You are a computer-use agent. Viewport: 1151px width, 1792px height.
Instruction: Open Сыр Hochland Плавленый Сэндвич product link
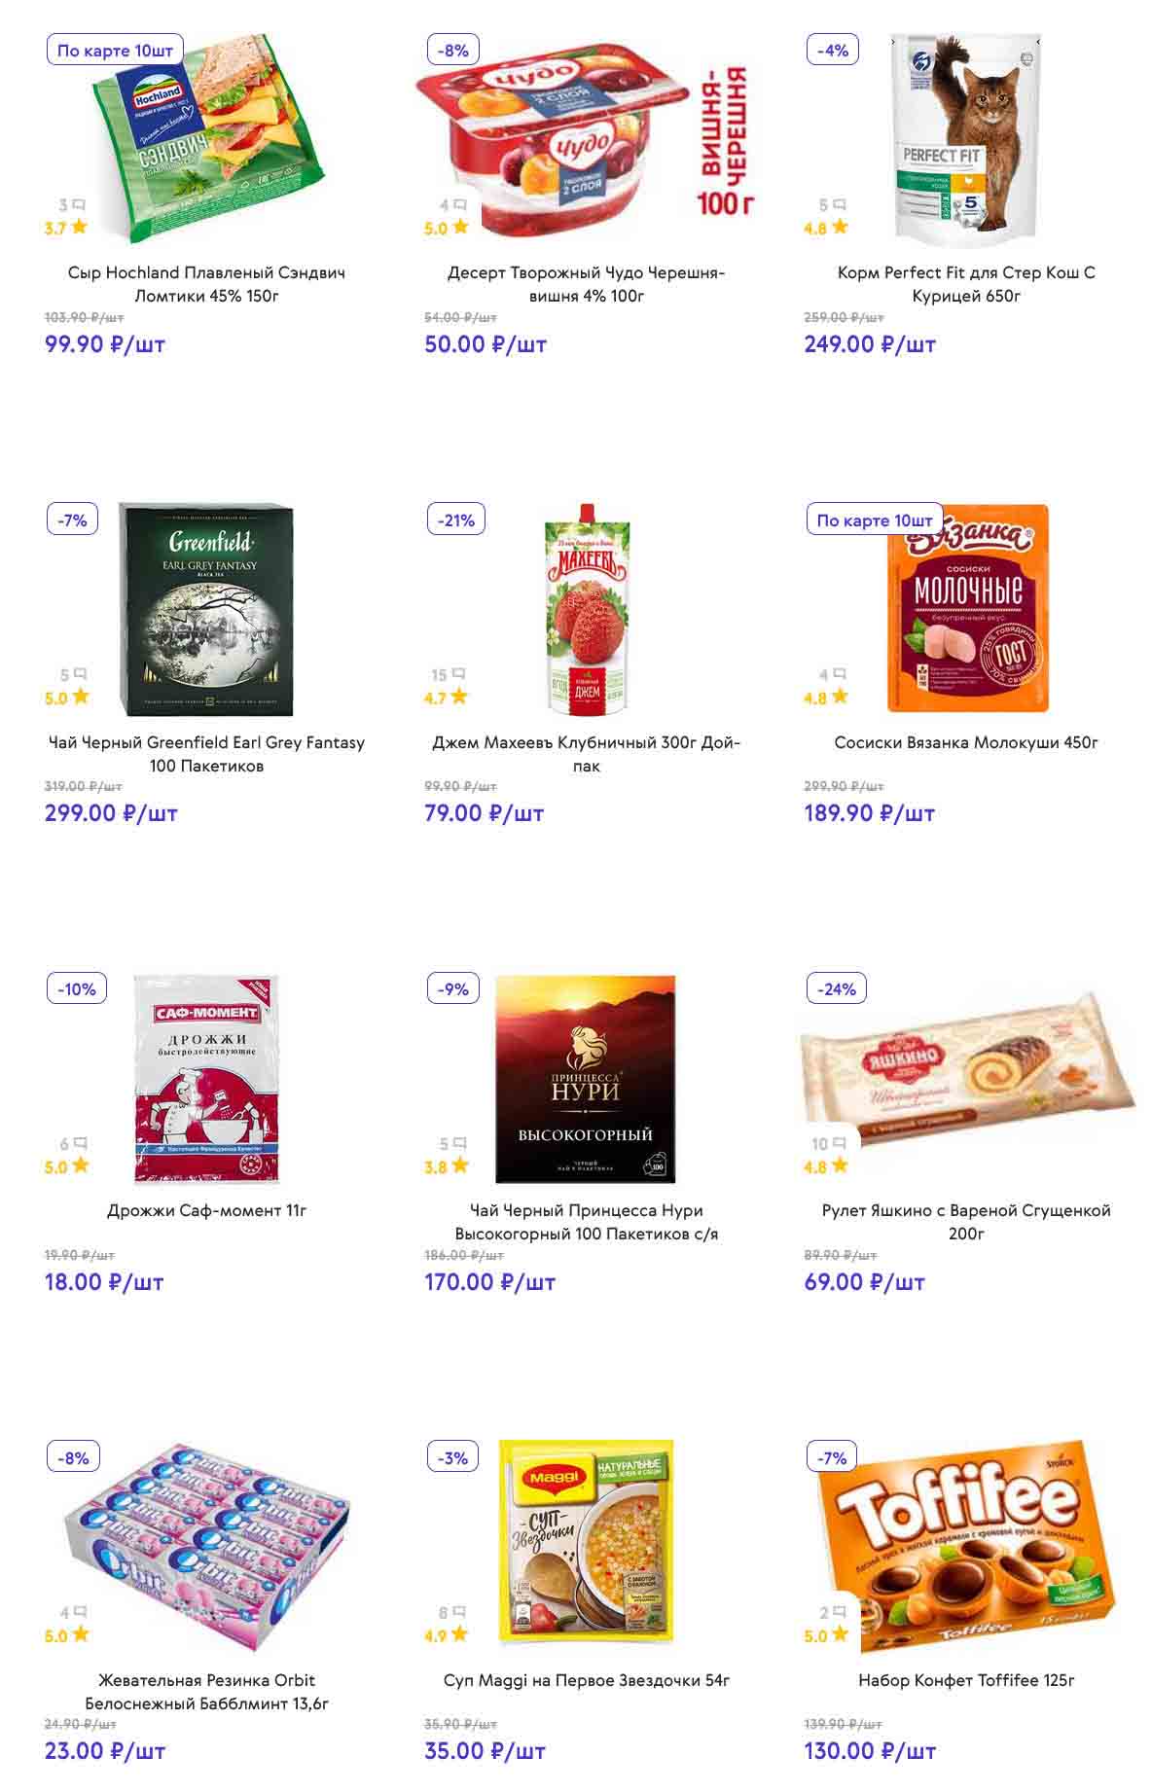[206, 284]
